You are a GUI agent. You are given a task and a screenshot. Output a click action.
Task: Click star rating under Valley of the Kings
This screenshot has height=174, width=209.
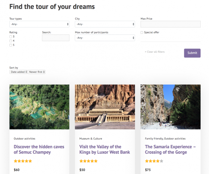point(89,161)
